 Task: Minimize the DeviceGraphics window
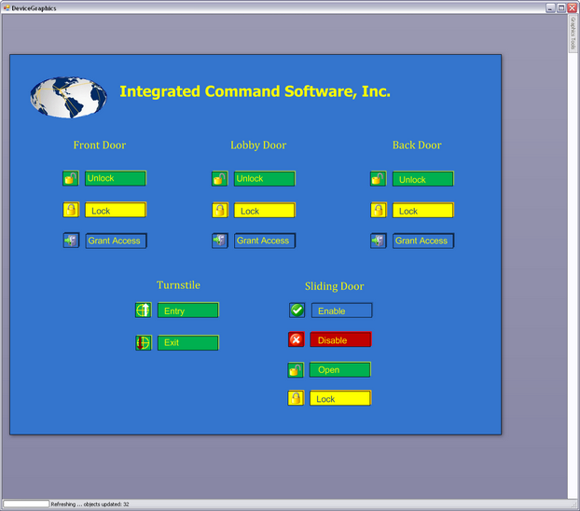click(x=551, y=7)
